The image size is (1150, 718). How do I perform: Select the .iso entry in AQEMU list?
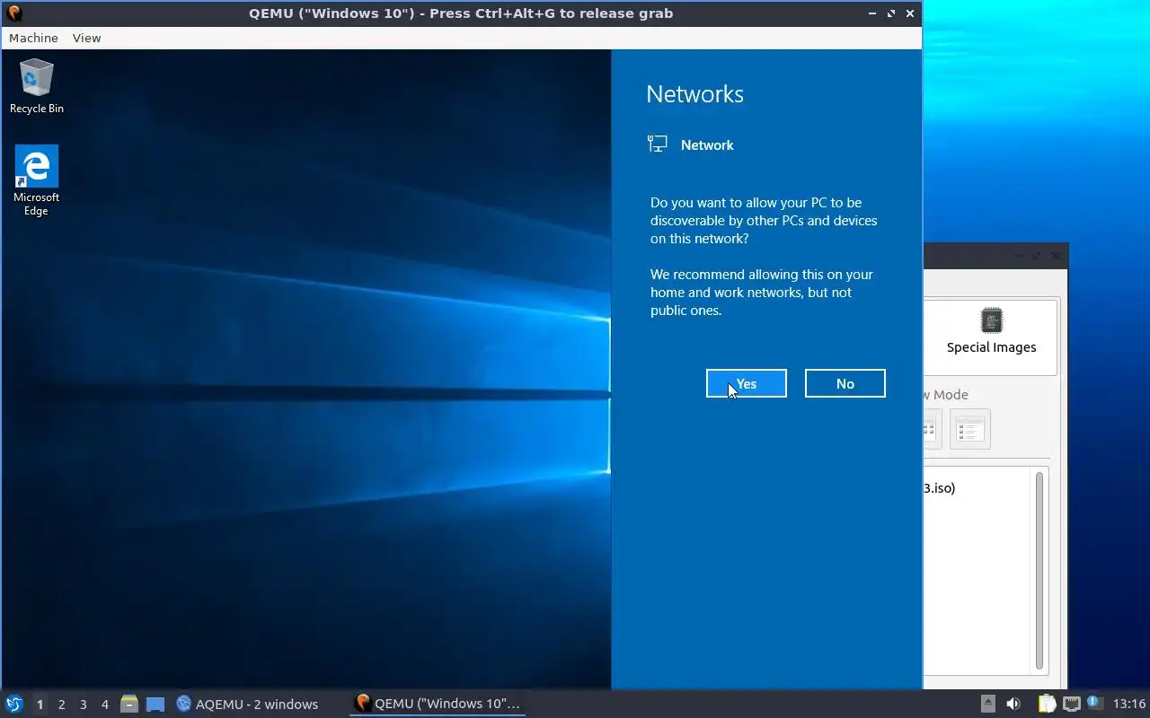[x=940, y=488]
